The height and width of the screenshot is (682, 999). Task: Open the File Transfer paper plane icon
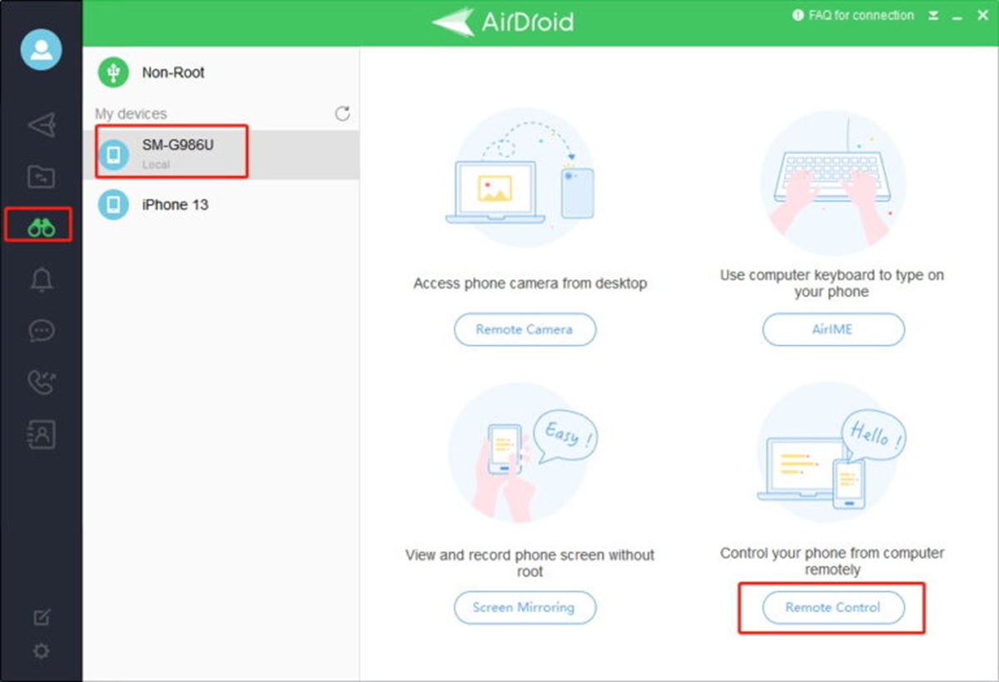[42, 125]
